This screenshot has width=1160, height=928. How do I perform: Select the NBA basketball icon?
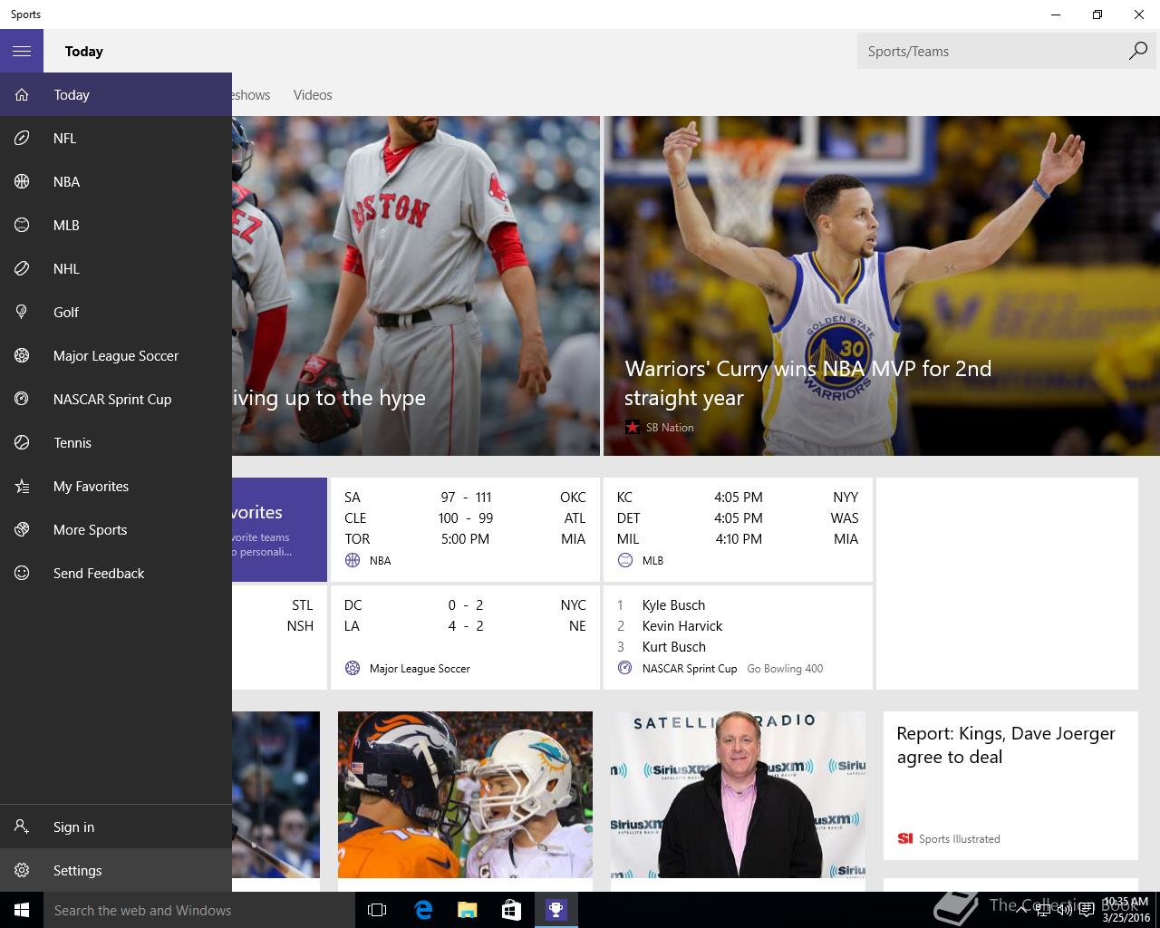(x=22, y=182)
